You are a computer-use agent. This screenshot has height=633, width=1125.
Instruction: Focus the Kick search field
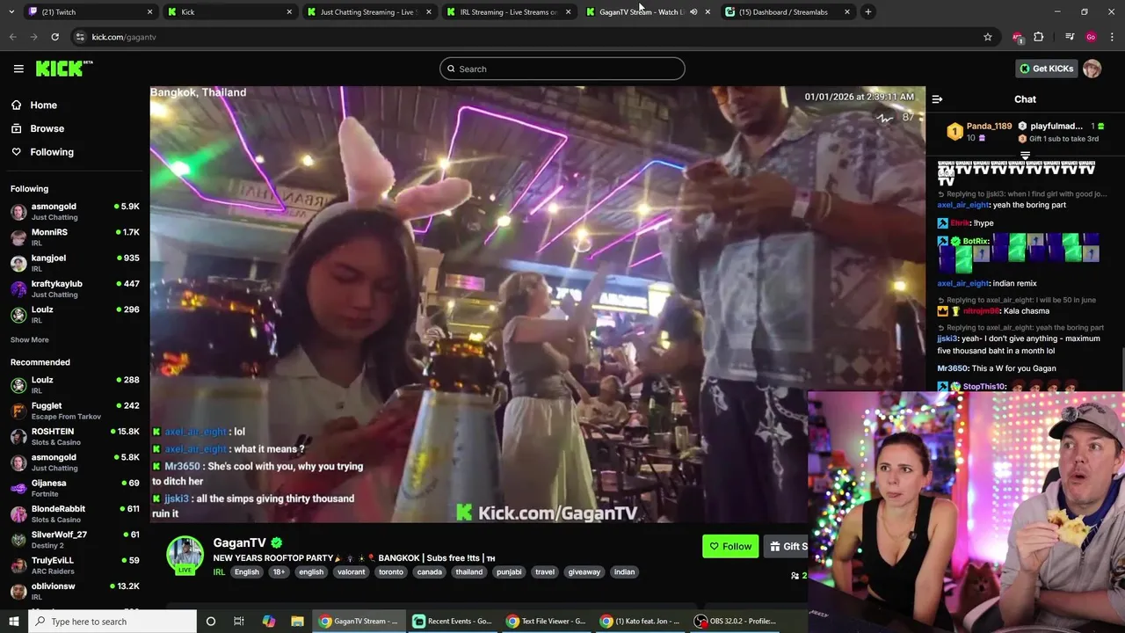point(562,69)
